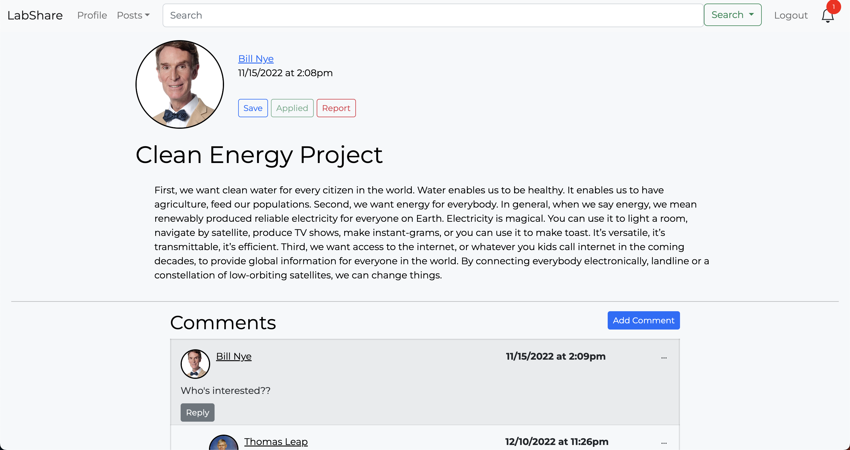Click Bill Nye's large profile photo
Screen dimensions: 850x450
click(x=179, y=84)
